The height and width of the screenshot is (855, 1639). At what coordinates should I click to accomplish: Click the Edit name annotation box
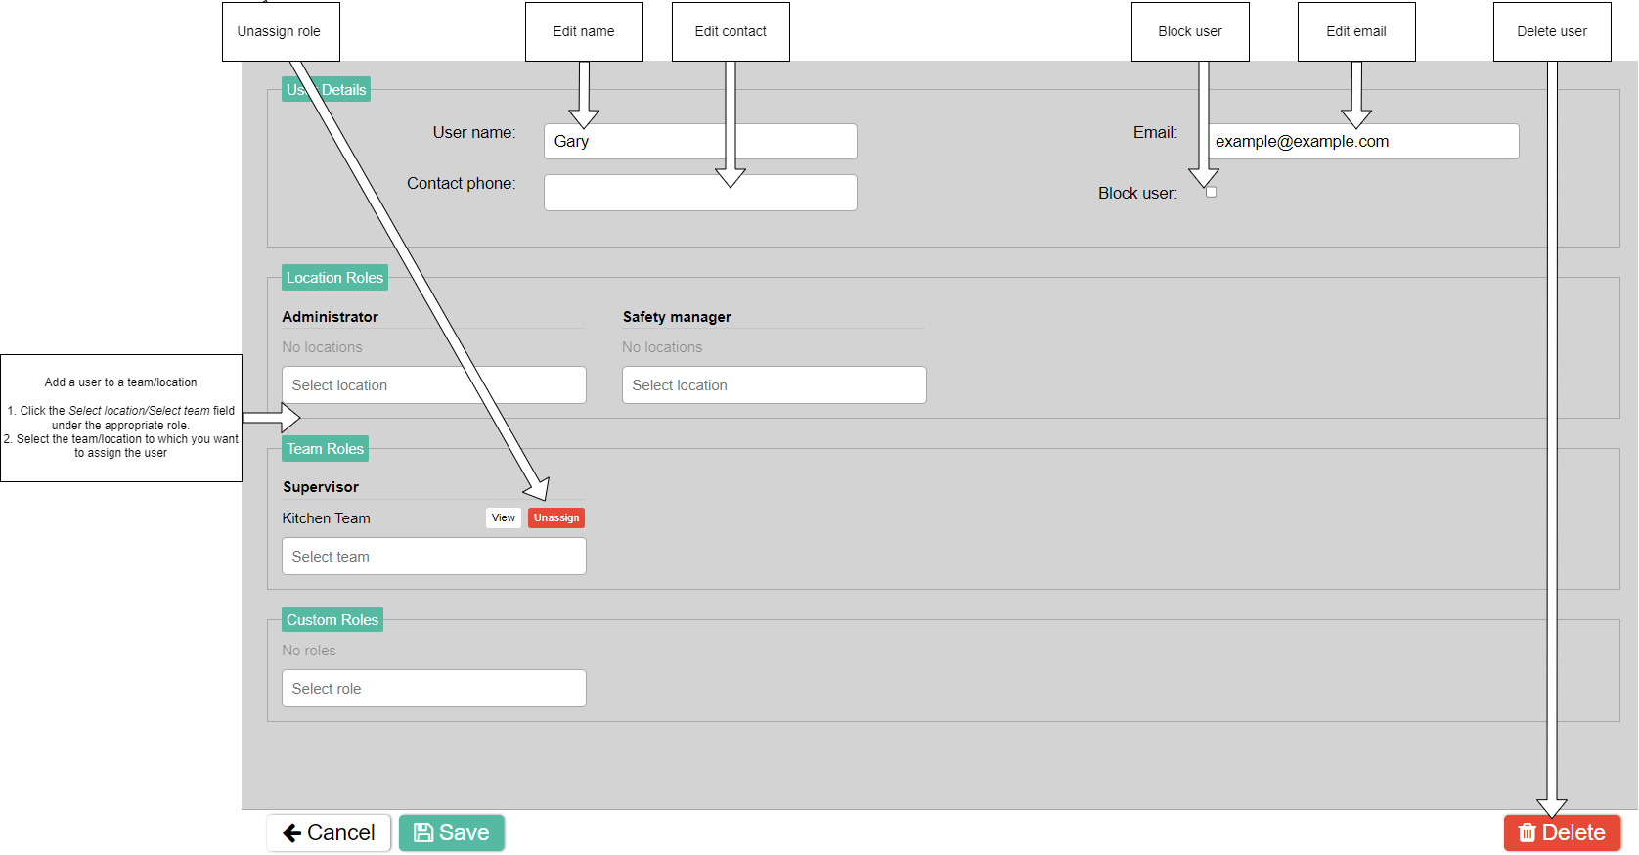pyautogui.click(x=584, y=31)
